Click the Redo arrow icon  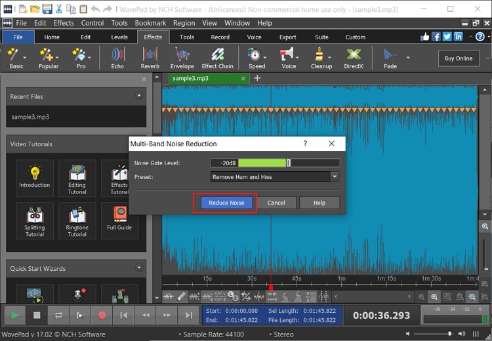(108, 9)
